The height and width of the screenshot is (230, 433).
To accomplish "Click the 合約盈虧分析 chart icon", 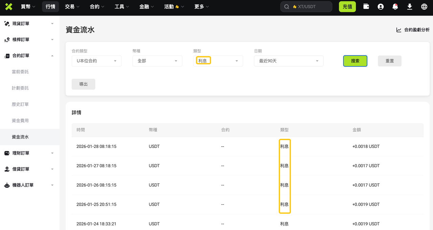I will [x=399, y=30].
